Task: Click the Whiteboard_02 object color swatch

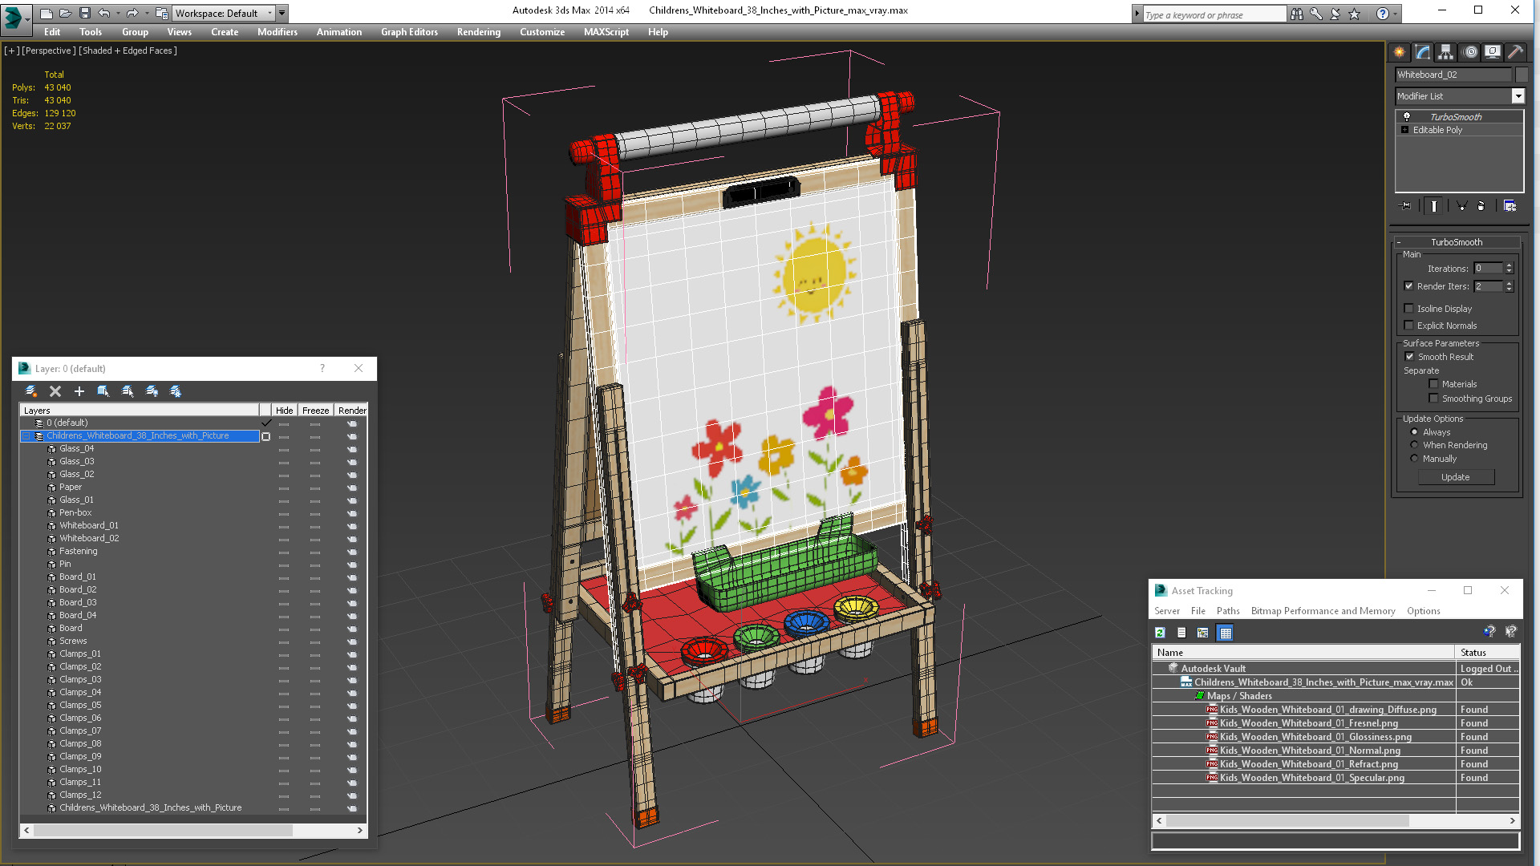Action: click(x=1521, y=75)
